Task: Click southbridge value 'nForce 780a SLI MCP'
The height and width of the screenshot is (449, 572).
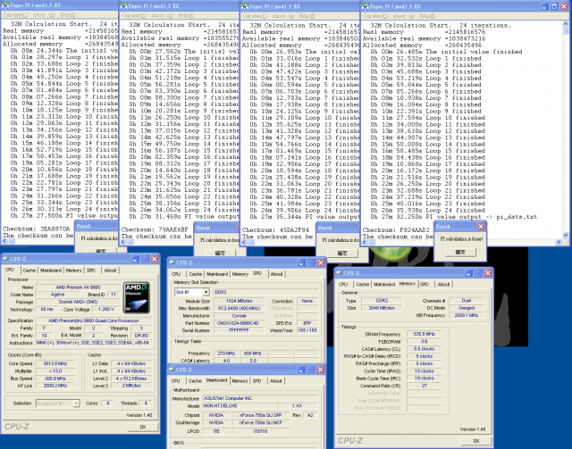Action: point(260,423)
